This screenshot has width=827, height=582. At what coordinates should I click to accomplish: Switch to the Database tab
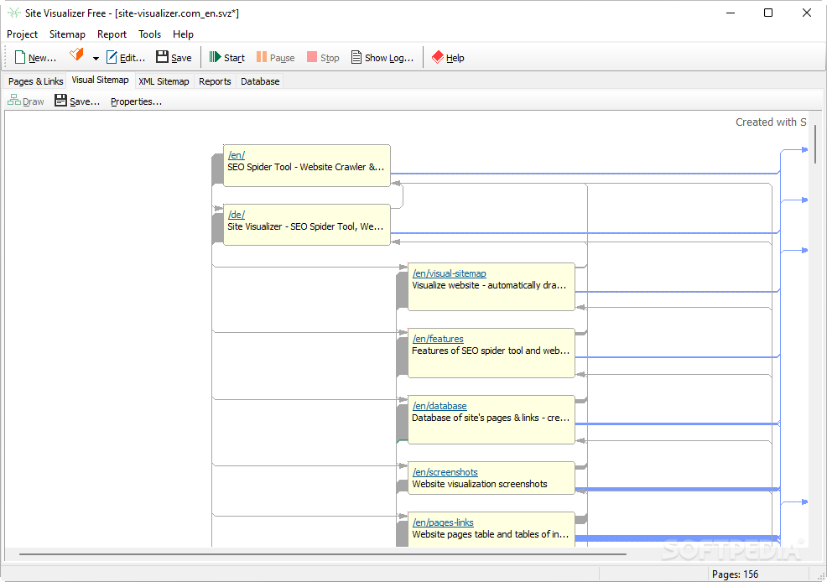[x=260, y=81]
